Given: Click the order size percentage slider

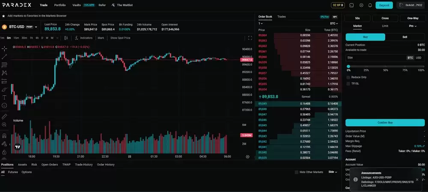Looking at the screenshot, I should click(x=385, y=67).
